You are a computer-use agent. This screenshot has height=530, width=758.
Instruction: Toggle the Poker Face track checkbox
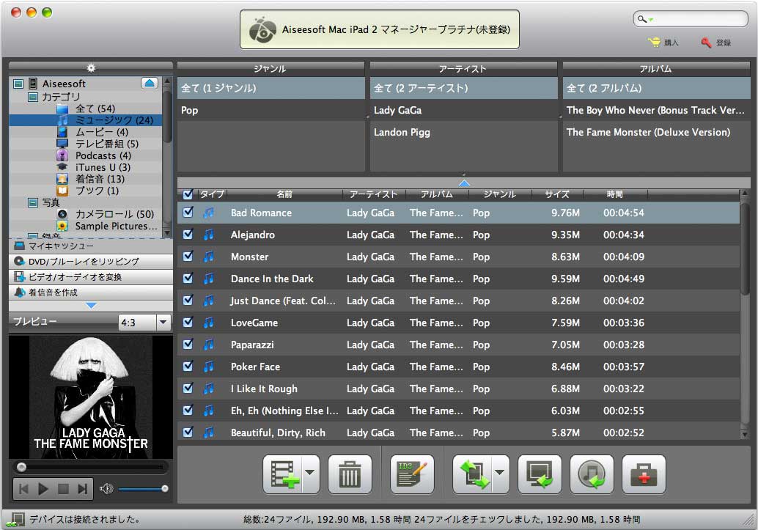pos(188,367)
